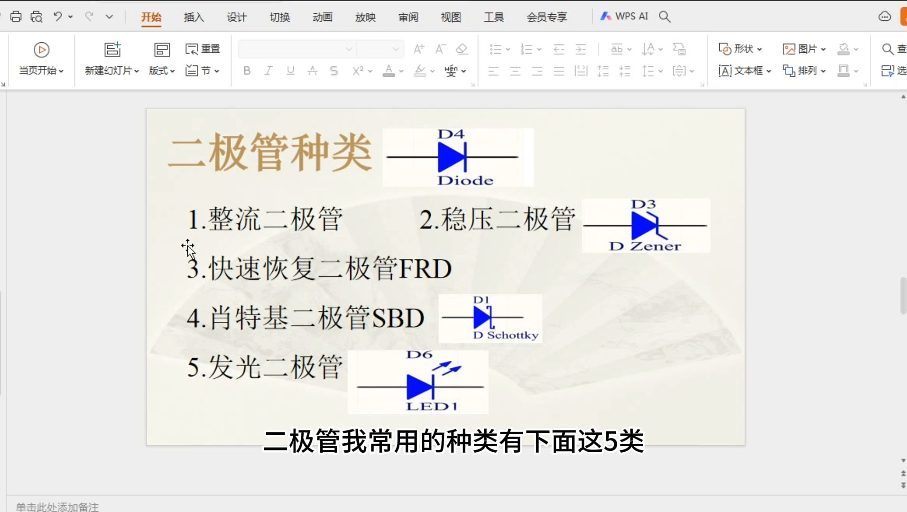The height and width of the screenshot is (512, 907).
Task: Apply the font color A swatch
Action: (389, 71)
